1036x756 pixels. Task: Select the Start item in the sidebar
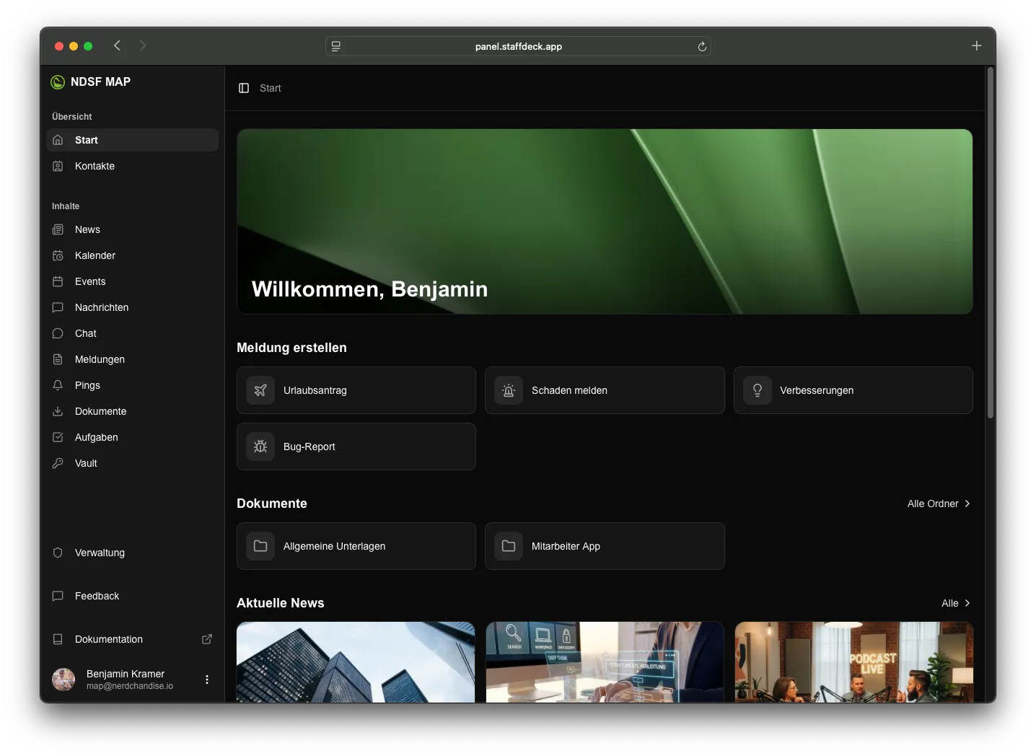[132, 140]
